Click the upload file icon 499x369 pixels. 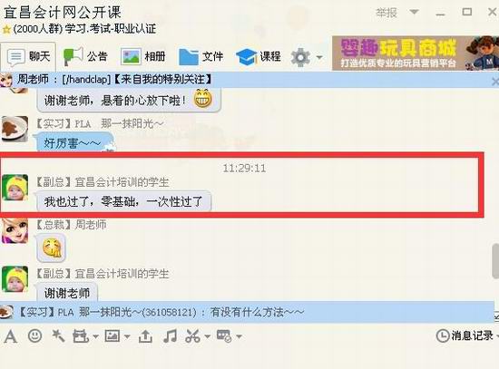(145, 336)
